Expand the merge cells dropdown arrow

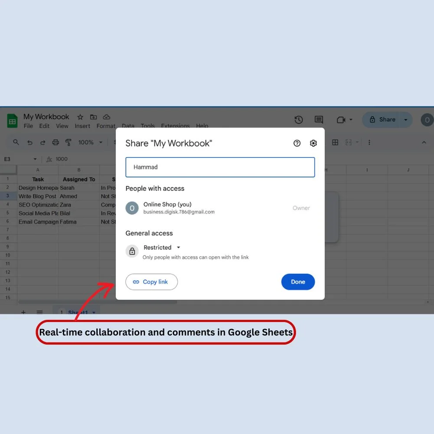click(357, 142)
